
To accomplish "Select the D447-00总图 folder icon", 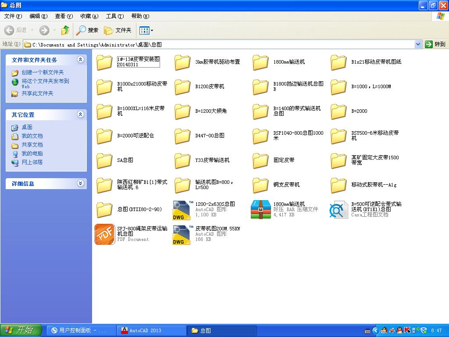I will tap(182, 136).
